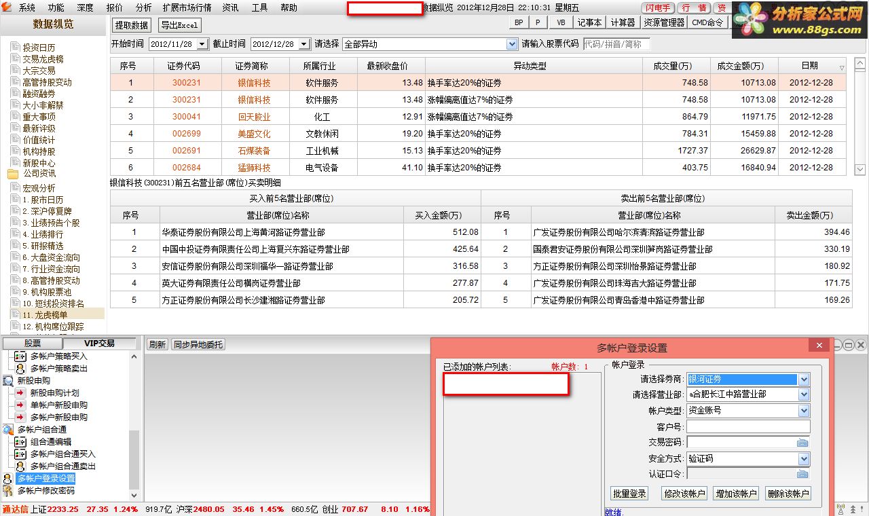Image resolution: width=869 pixels, height=516 pixels.
Task: Click the 记事本 toolbar button
Action: (x=589, y=22)
